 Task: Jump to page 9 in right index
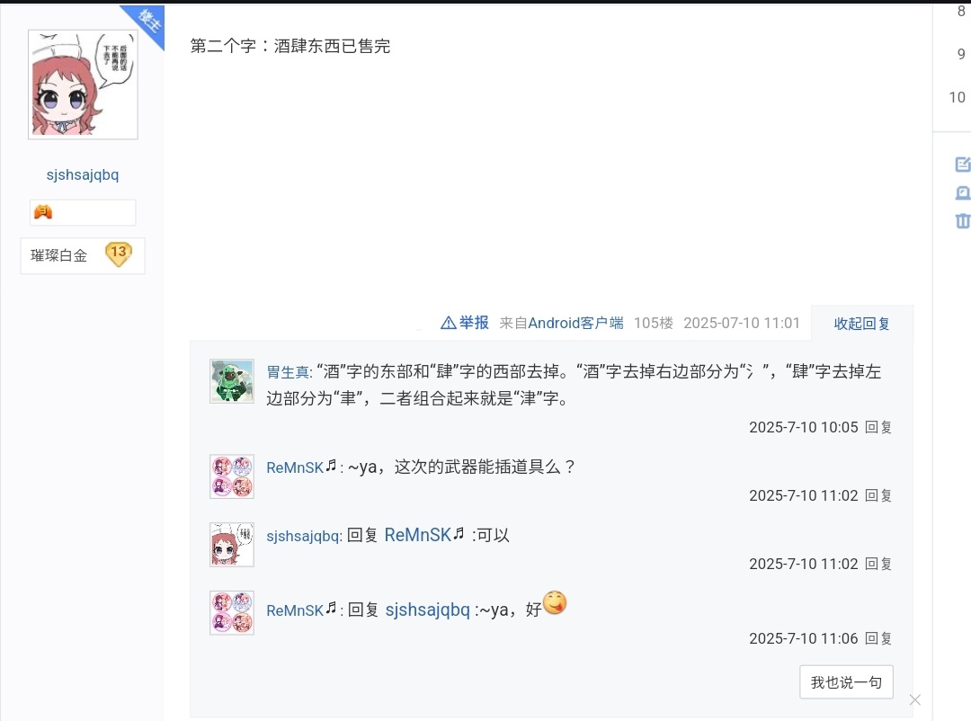click(960, 54)
